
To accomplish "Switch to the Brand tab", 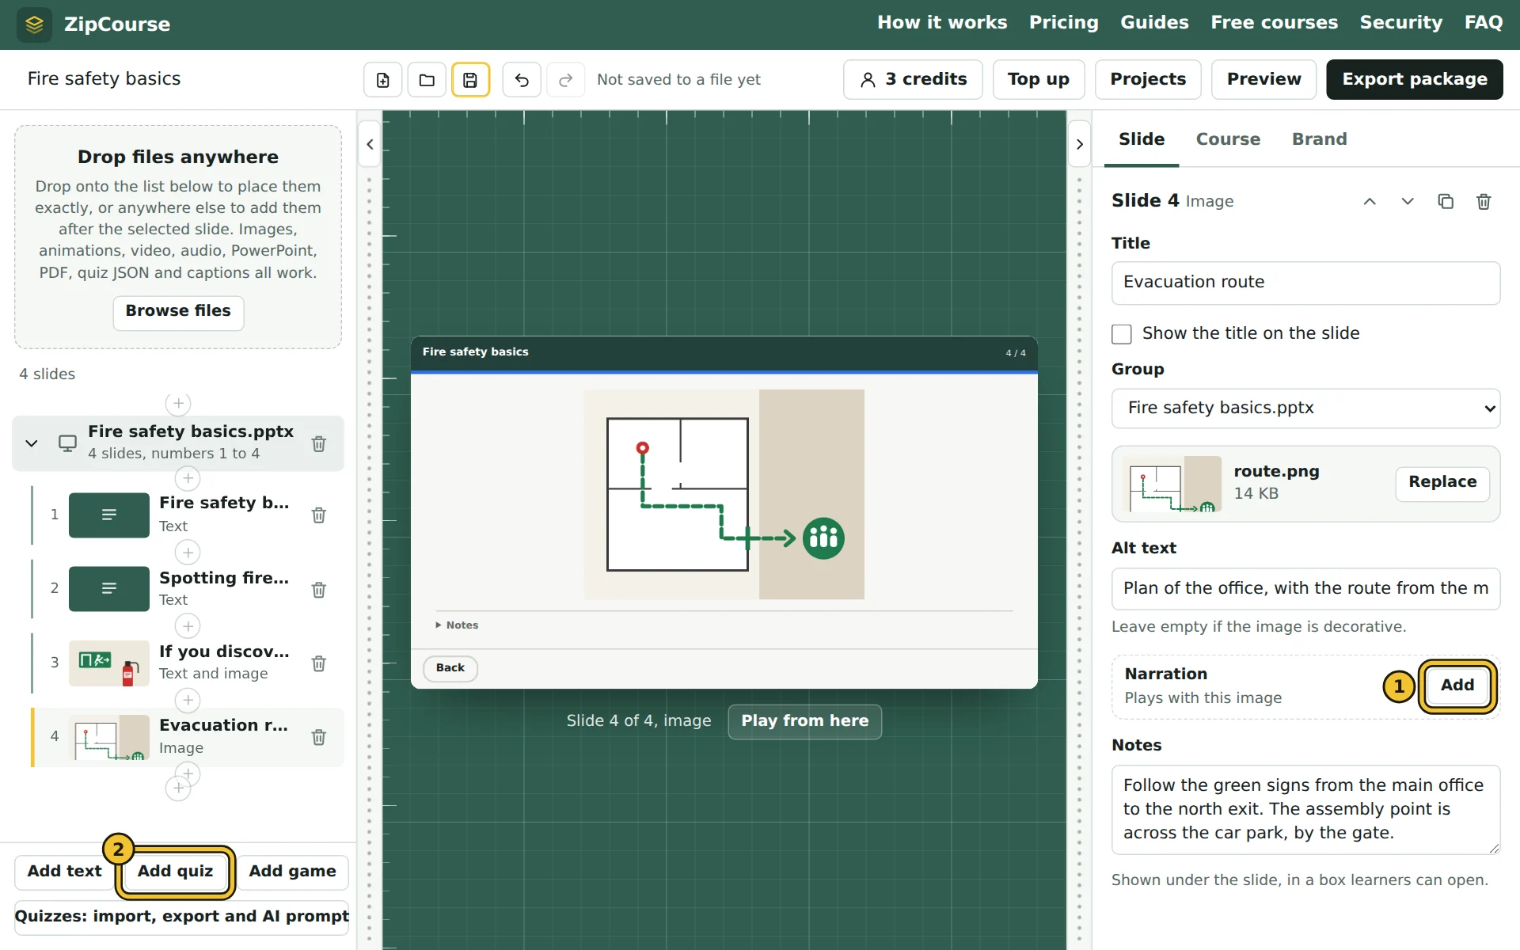I will (1319, 139).
